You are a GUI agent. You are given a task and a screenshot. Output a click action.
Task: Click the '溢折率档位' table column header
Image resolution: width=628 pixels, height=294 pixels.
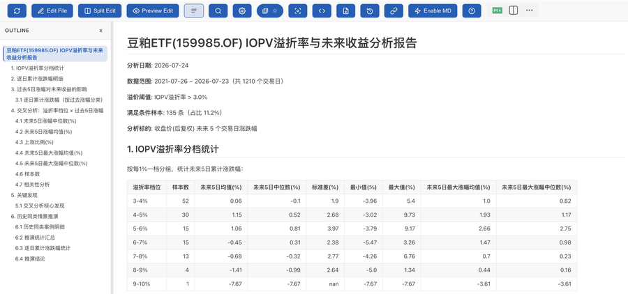pyautogui.click(x=147, y=187)
